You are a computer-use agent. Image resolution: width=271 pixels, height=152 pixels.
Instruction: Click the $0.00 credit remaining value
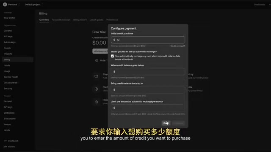[99, 43]
